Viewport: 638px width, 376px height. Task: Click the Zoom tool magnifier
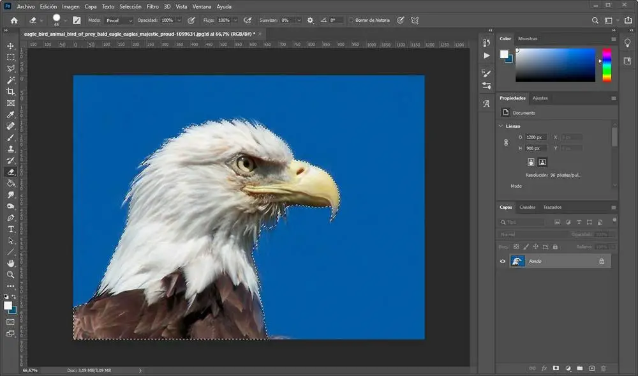[11, 274]
